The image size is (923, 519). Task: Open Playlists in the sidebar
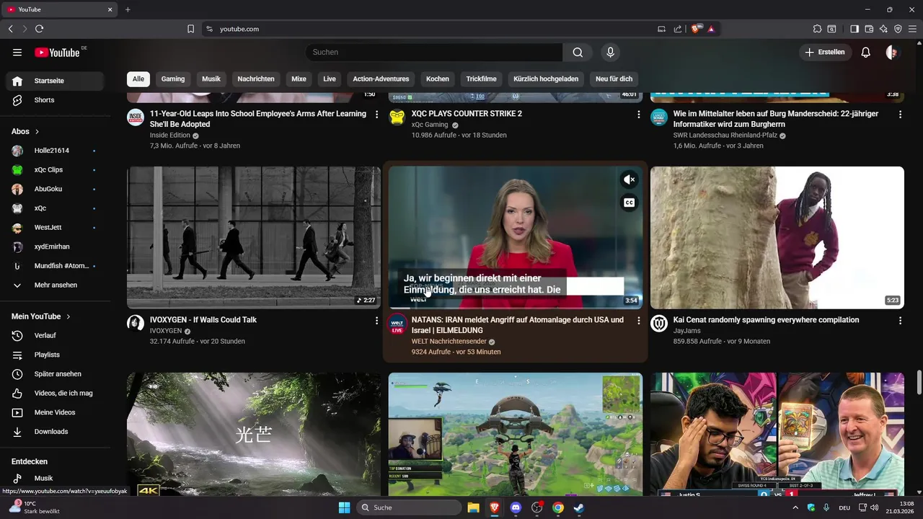coord(57,355)
